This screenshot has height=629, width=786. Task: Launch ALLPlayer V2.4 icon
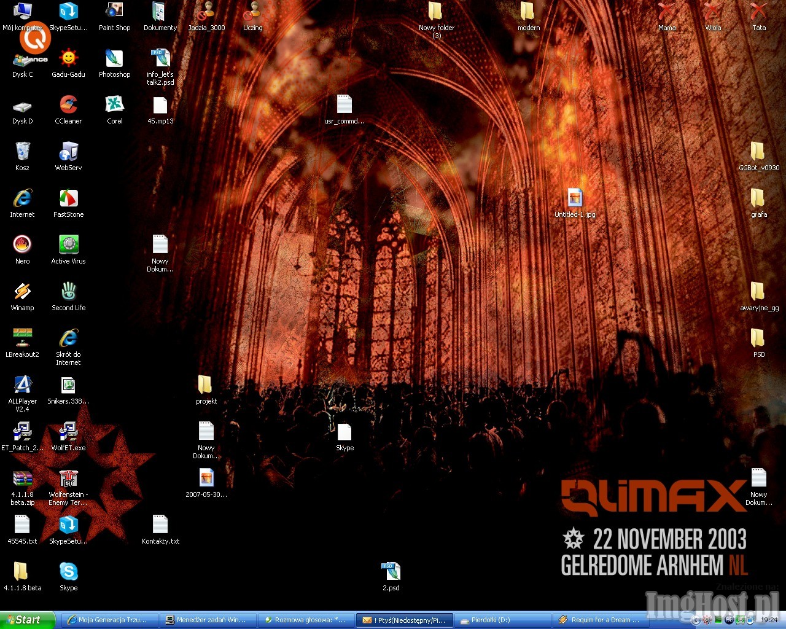point(22,394)
